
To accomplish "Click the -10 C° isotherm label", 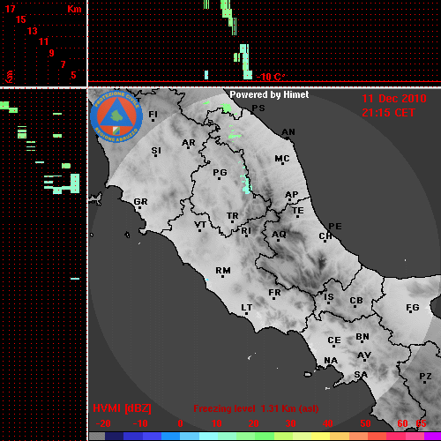I will tap(271, 77).
